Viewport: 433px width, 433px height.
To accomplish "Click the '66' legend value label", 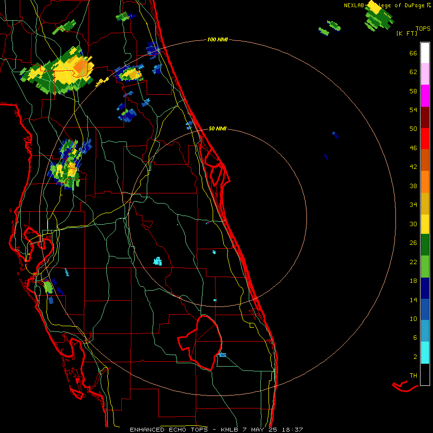I will tap(413, 53).
